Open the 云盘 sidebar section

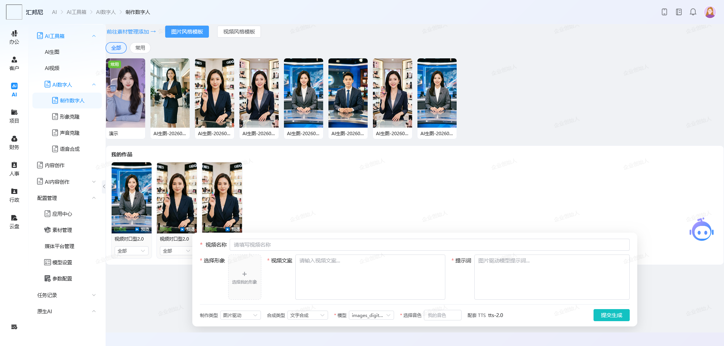coord(14,222)
